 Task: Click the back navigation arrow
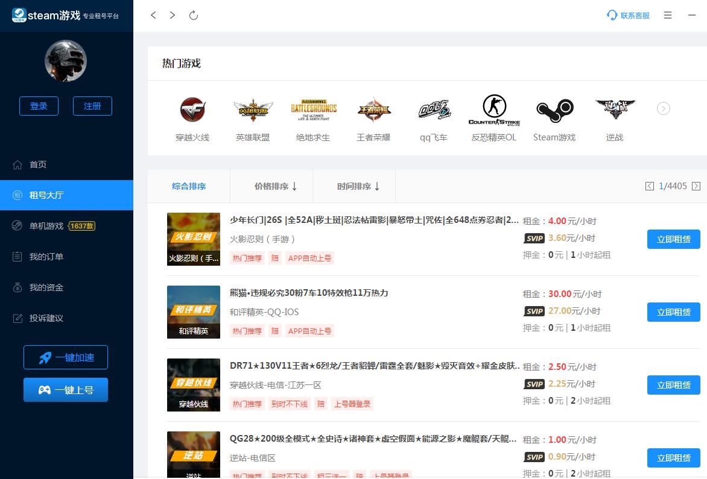[x=153, y=15]
